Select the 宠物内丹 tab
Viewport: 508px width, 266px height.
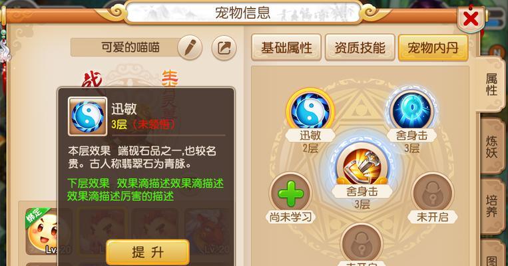click(x=433, y=48)
